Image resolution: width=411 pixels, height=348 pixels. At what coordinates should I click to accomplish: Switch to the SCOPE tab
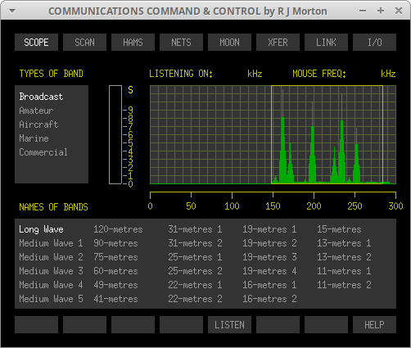[36, 43]
